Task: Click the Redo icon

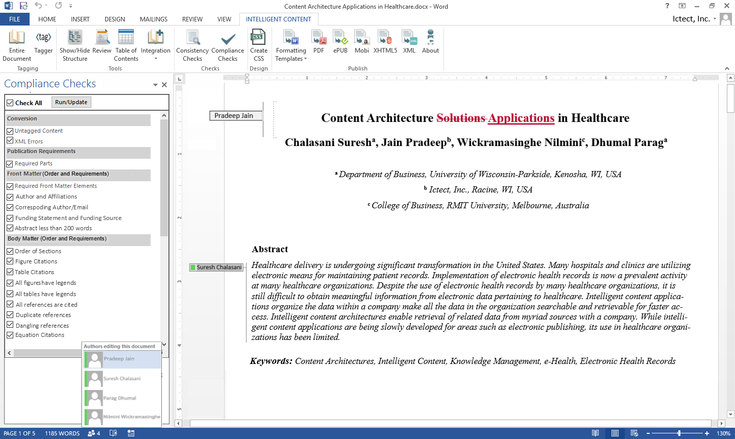Action: click(x=58, y=6)
